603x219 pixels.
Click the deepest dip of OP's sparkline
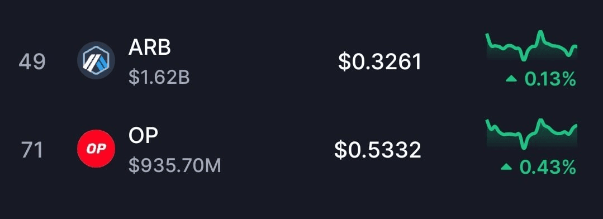[523, 146]
